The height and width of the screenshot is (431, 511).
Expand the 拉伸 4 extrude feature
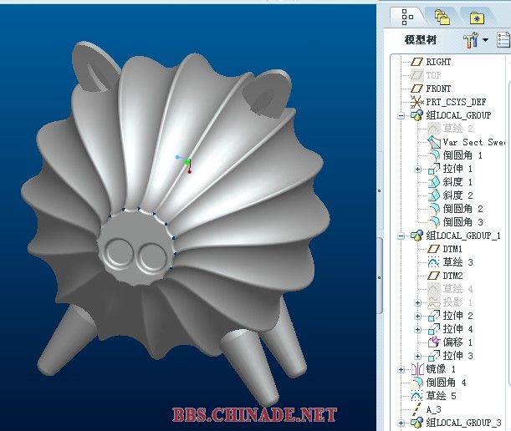click(418, 329)
